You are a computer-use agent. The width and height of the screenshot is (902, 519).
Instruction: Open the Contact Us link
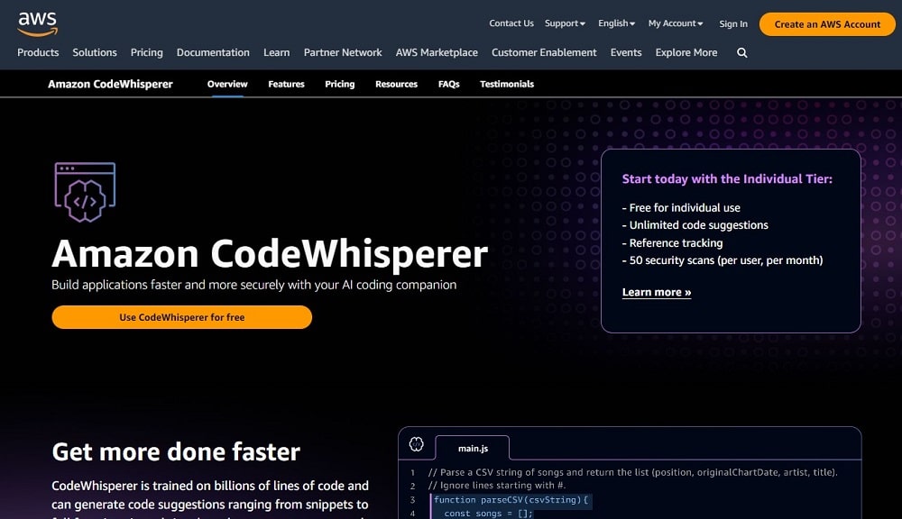(x=511, y=23)
